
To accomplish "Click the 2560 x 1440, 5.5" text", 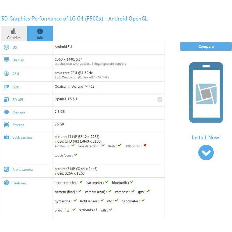I will (68, 59).
